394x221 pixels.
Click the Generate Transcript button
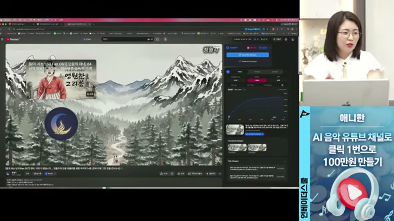[x=247, y=61]
